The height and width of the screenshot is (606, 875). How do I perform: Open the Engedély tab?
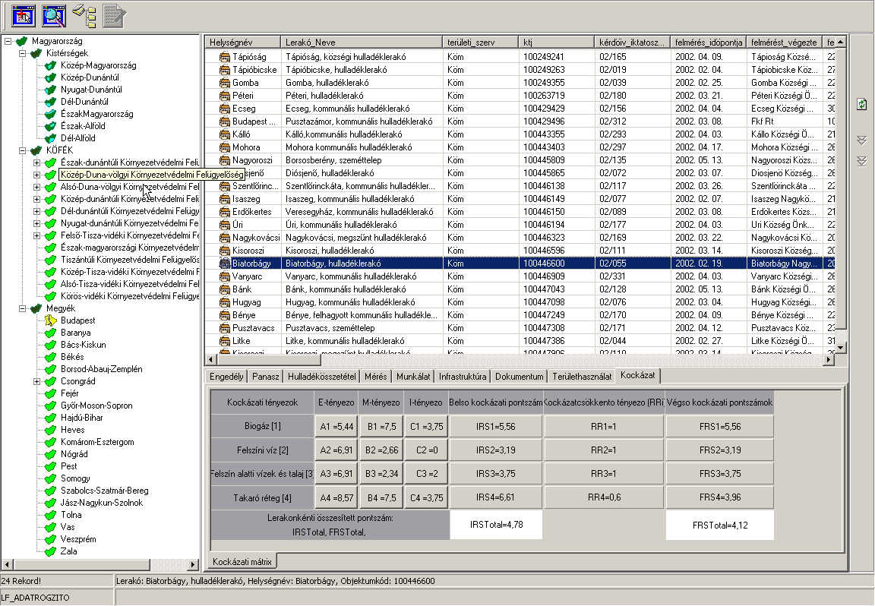pos(226,377)
